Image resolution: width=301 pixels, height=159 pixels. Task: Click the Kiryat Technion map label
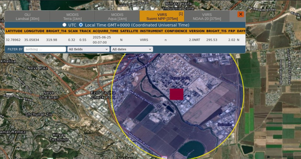59,137
